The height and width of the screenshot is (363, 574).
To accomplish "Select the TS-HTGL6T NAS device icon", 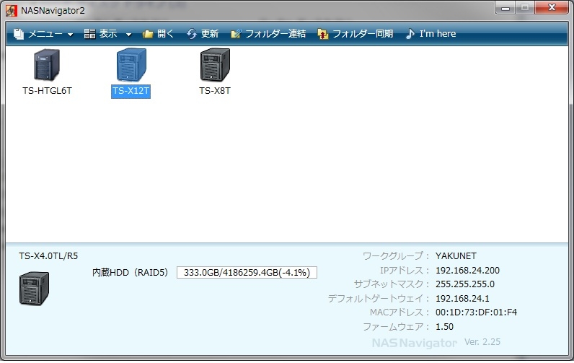I will point(47,65).
